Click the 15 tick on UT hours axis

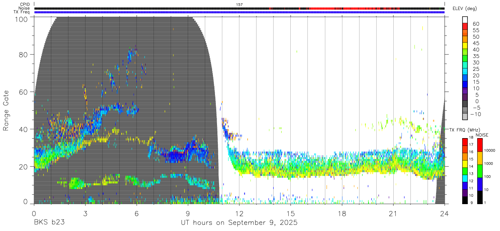coord(291,213)
